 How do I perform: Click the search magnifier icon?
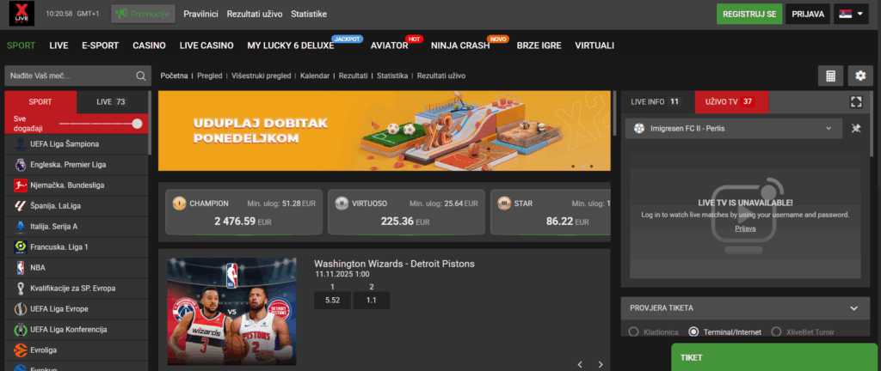[140, 76]
